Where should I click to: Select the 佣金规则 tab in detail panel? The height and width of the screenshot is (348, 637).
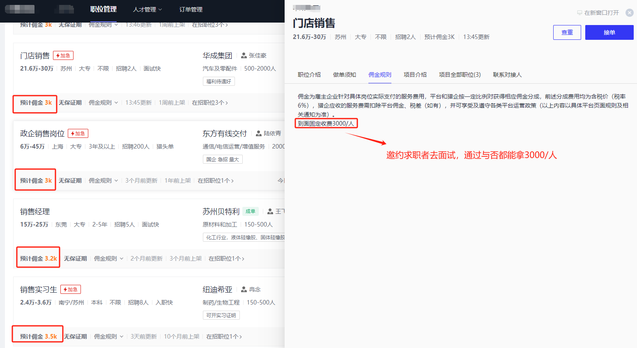point(380,75)
